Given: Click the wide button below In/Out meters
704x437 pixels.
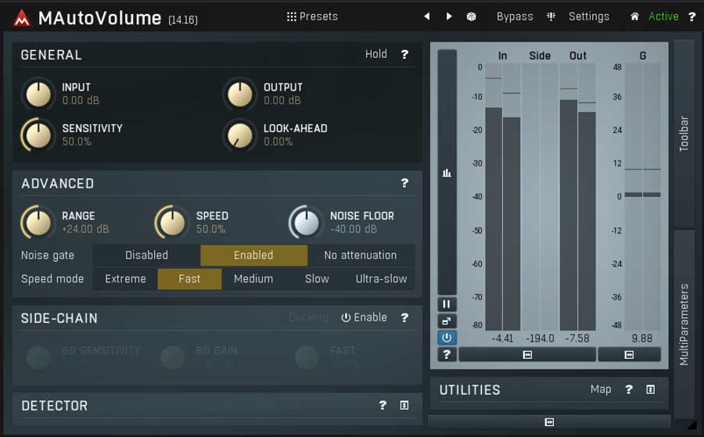Looking at the screenshot, I should click(527, 355).
